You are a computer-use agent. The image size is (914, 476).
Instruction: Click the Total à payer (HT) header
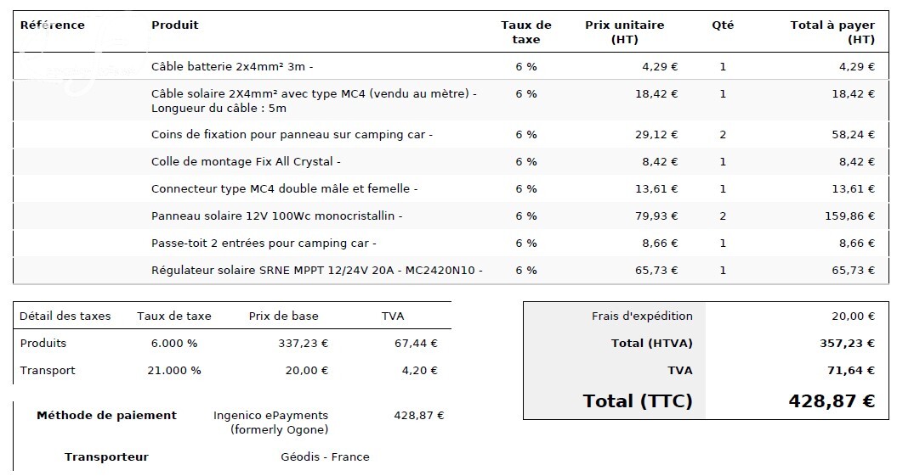pyautogui.click(x=832, y=31)
